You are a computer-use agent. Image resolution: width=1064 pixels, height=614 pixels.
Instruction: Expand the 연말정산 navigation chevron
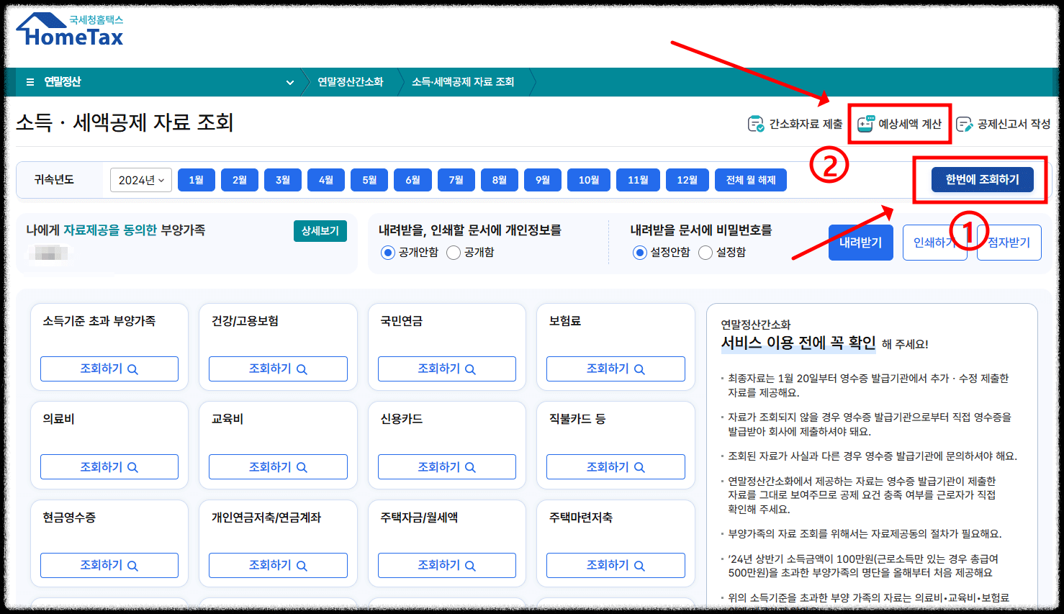click(x=290, y=82)
